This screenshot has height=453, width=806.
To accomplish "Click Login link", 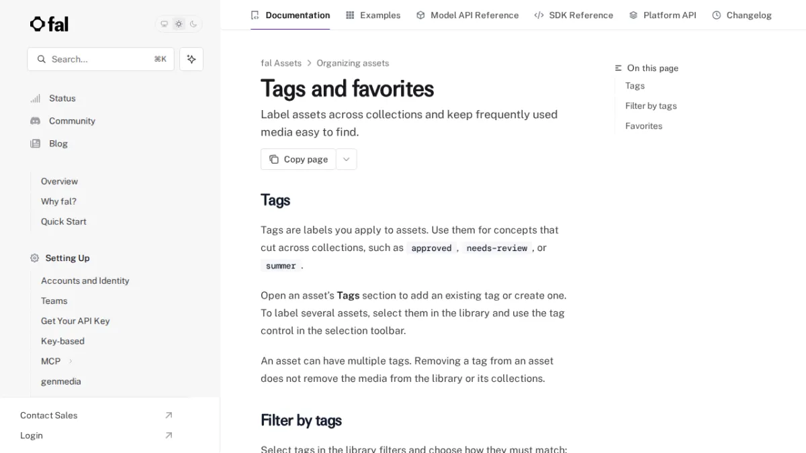I will (32, 436).
